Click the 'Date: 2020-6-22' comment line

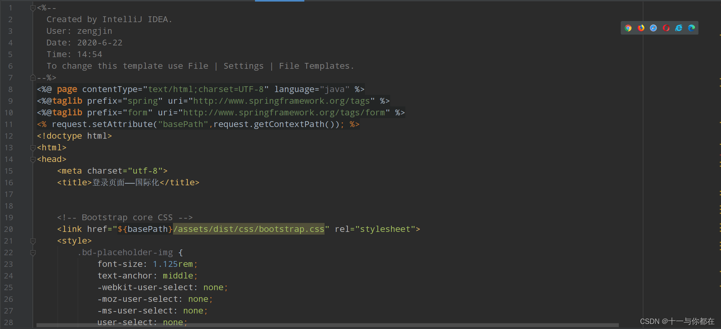tap(84, 43)
